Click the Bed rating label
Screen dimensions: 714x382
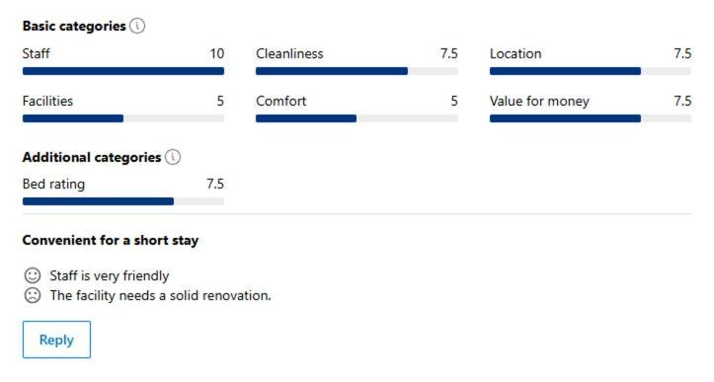coord(53,184)
